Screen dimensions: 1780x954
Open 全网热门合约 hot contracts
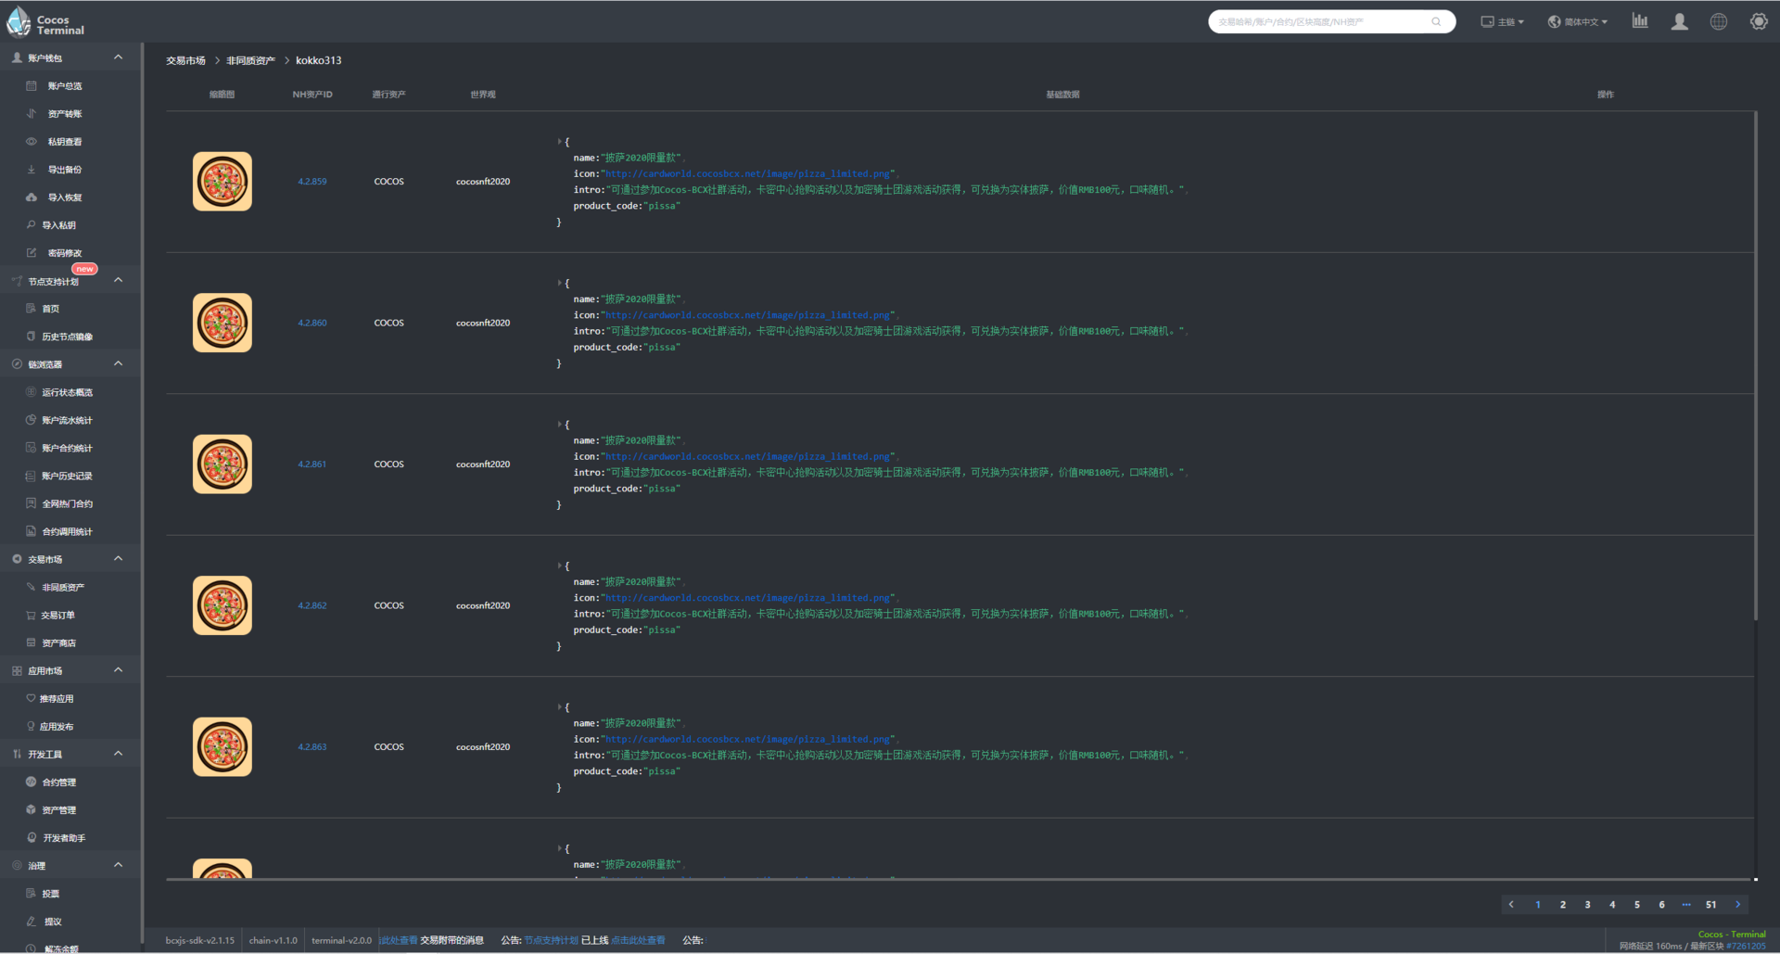(68, 503)
